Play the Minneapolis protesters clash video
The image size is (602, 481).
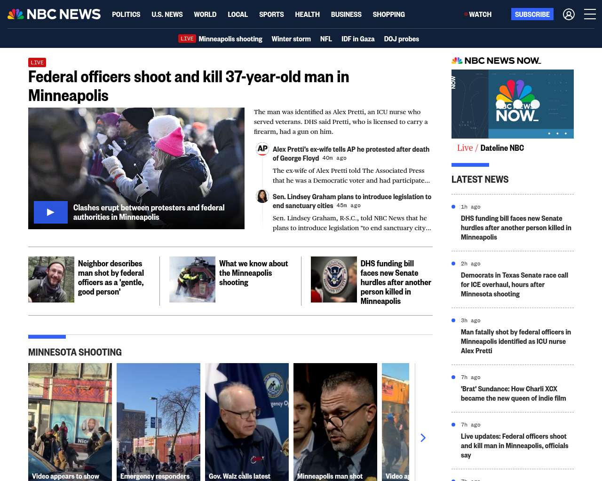click(x=51, y=212)
